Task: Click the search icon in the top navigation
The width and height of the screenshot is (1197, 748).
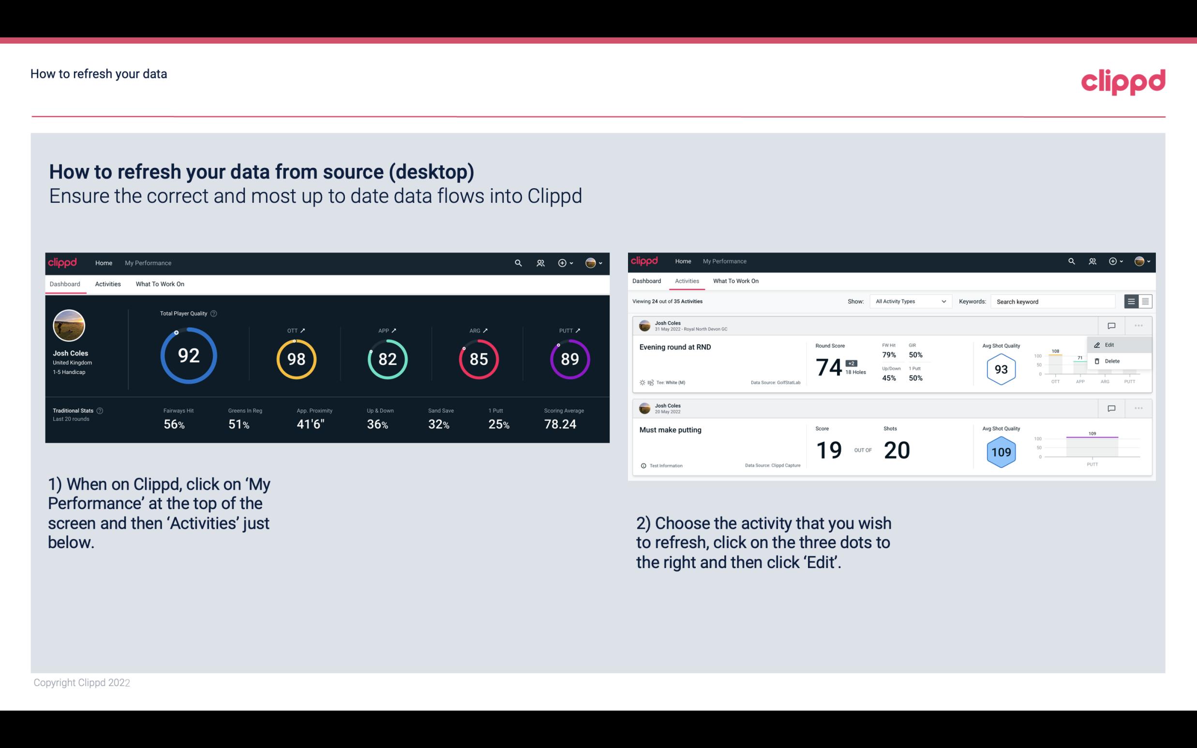Action: 517,262
